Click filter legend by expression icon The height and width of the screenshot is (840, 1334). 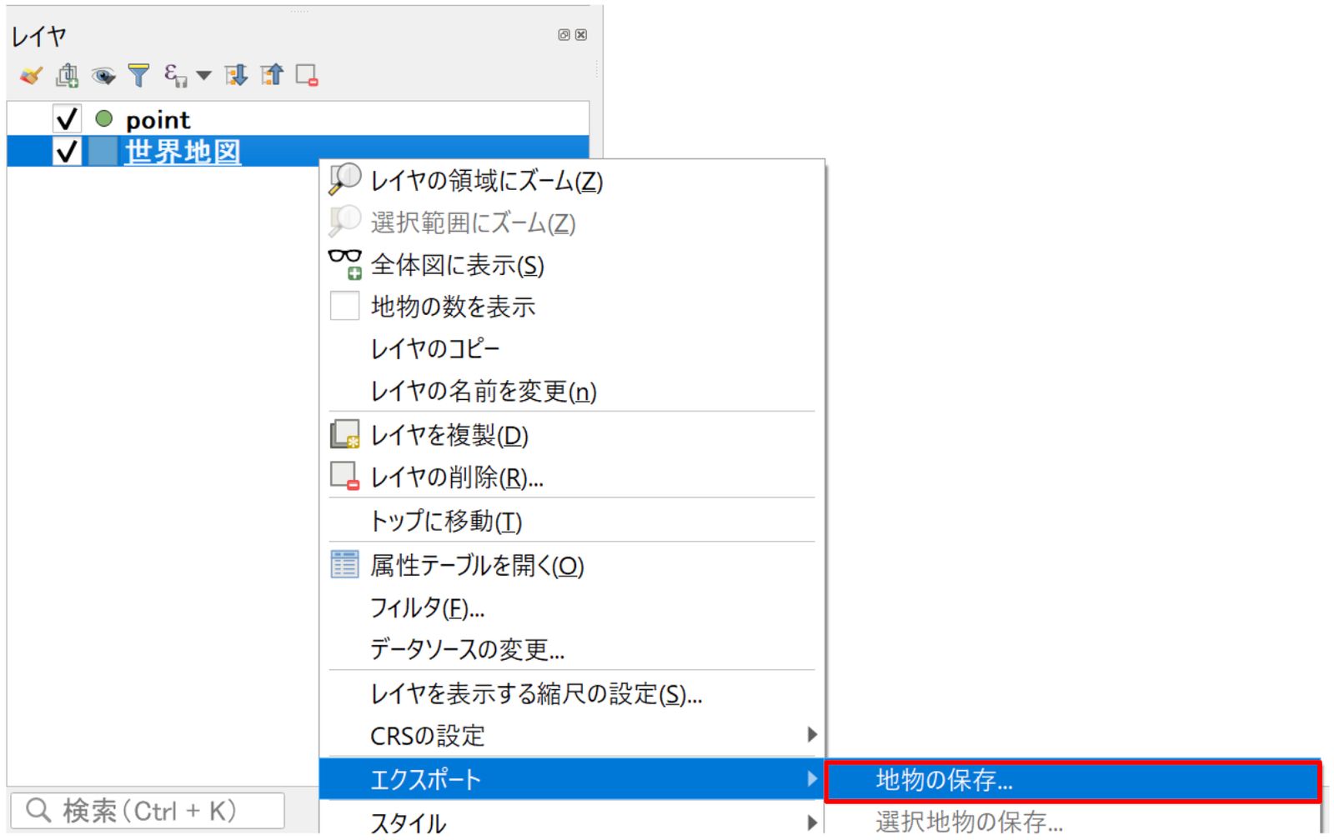pos(175,76)
